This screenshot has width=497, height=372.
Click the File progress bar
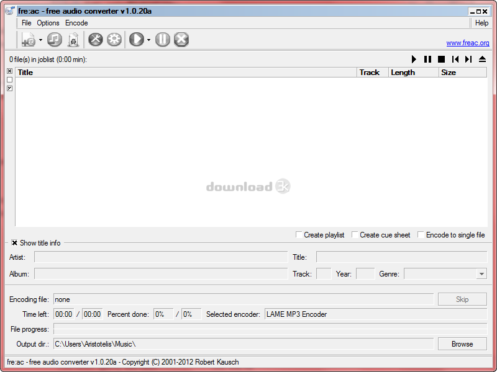coord(270,329)
